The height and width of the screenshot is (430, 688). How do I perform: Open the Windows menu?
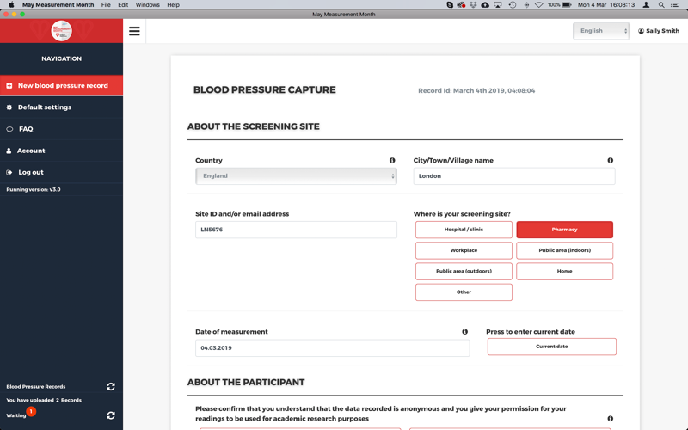[147, 5]
